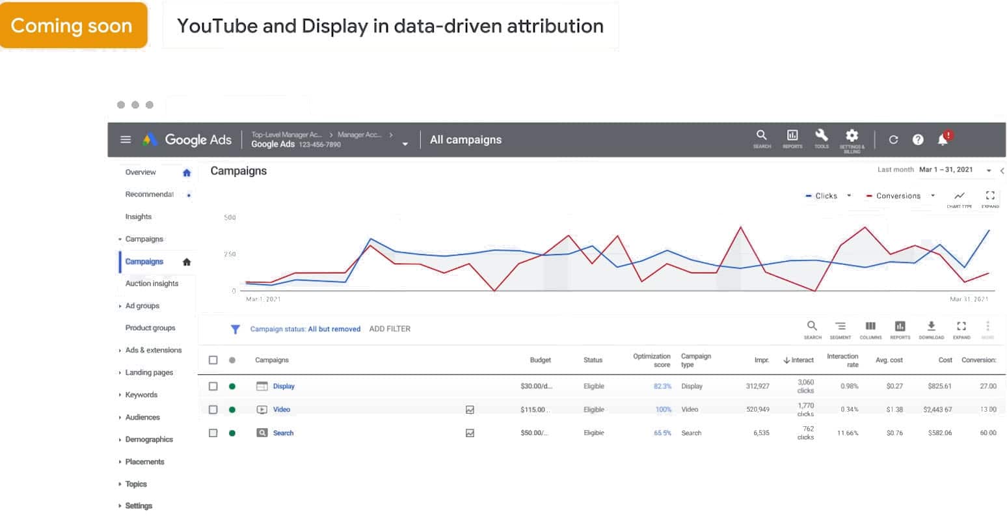
Task: Click the Display campaign type icon
Action: 262,386
